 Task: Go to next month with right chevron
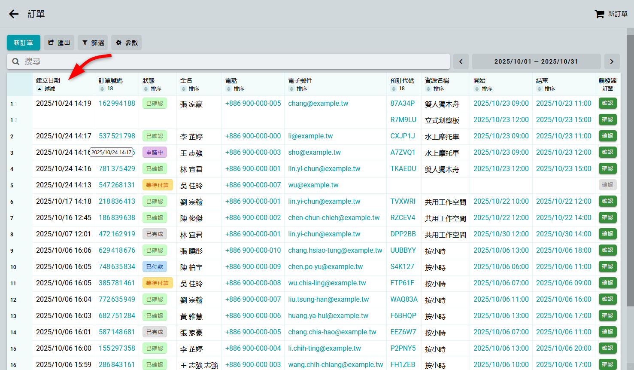pos(612,61)
